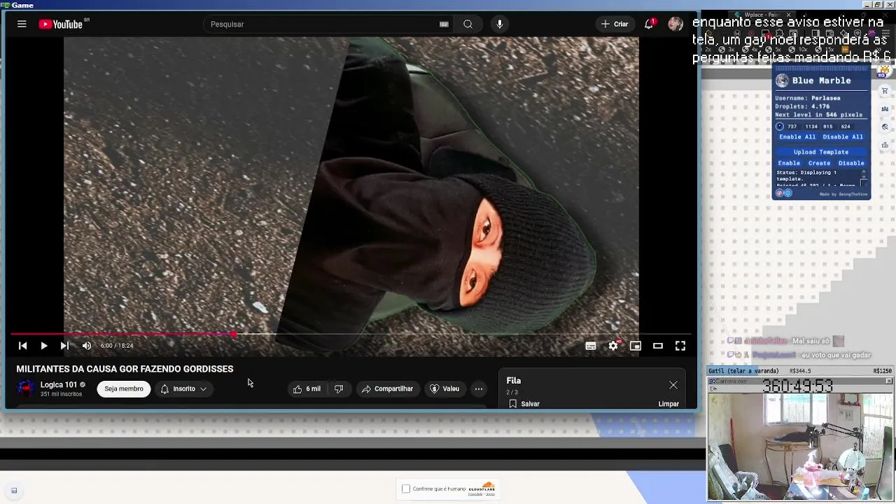This screenshot has width=896, height=504.
Task: Click the video title MILITANTES DA CAUSA
Action: point(125,369)
